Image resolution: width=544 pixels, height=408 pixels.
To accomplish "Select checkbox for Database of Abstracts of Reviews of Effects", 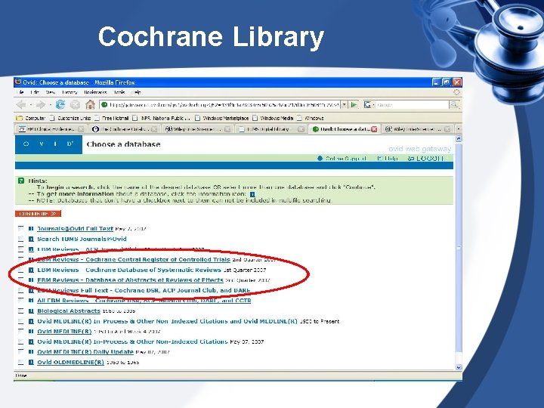I will click(x=21, y=280).
